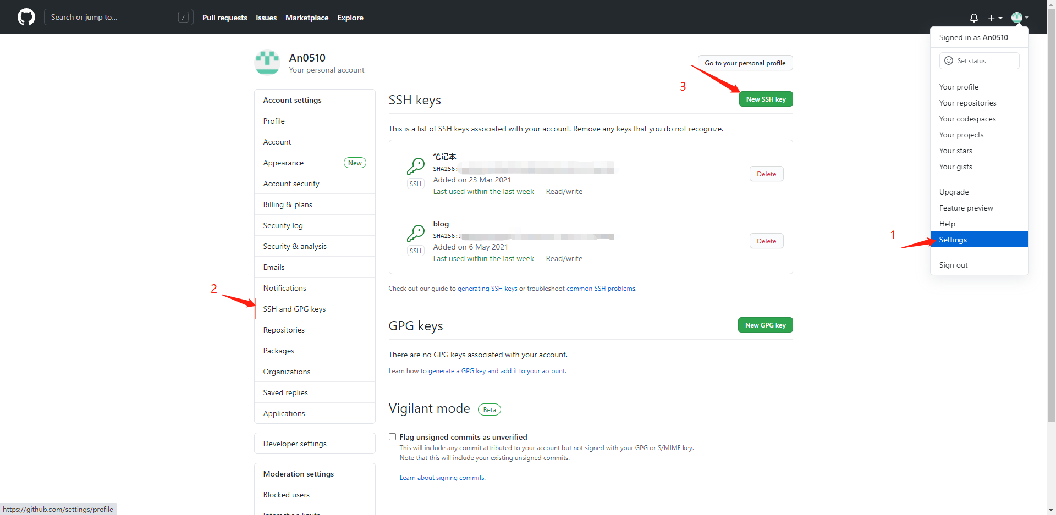Click the key icon for 笔记本 SSH key
The width and height of the screenshot is (1056, 515).
click(x=415, y=167)
